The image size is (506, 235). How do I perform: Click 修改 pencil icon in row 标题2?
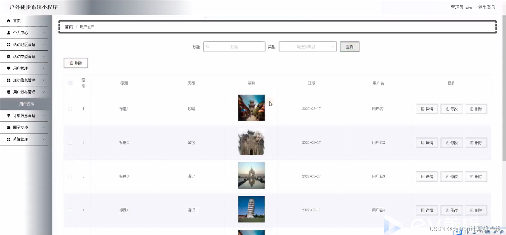click(x=447, y=143)
